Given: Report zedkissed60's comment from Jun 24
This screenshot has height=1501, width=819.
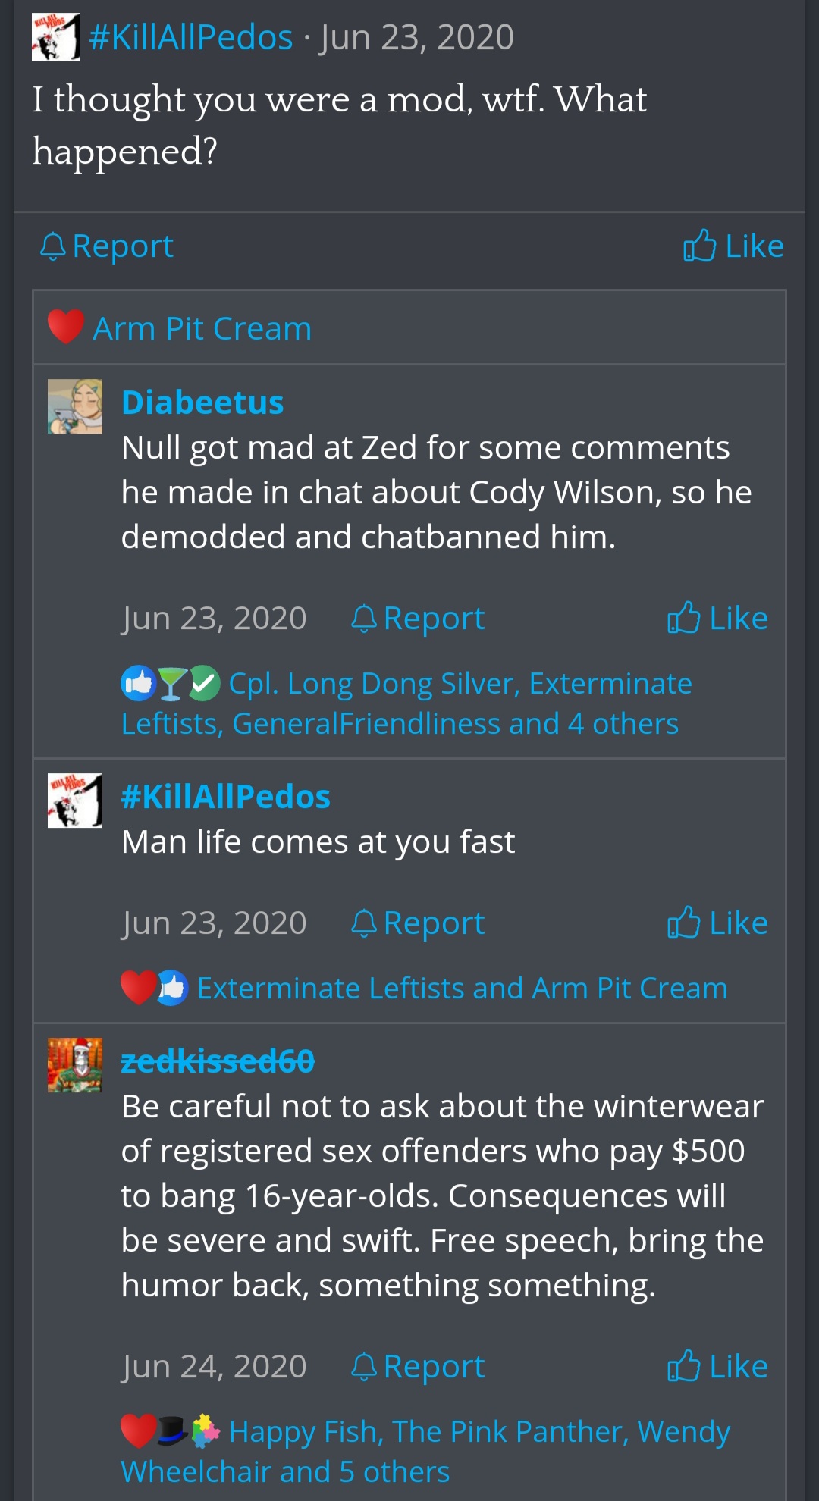Looking at the screenshot, I should point(418,1367).
